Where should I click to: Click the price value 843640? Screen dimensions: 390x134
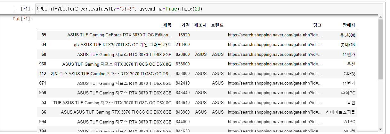pos(183,102)
